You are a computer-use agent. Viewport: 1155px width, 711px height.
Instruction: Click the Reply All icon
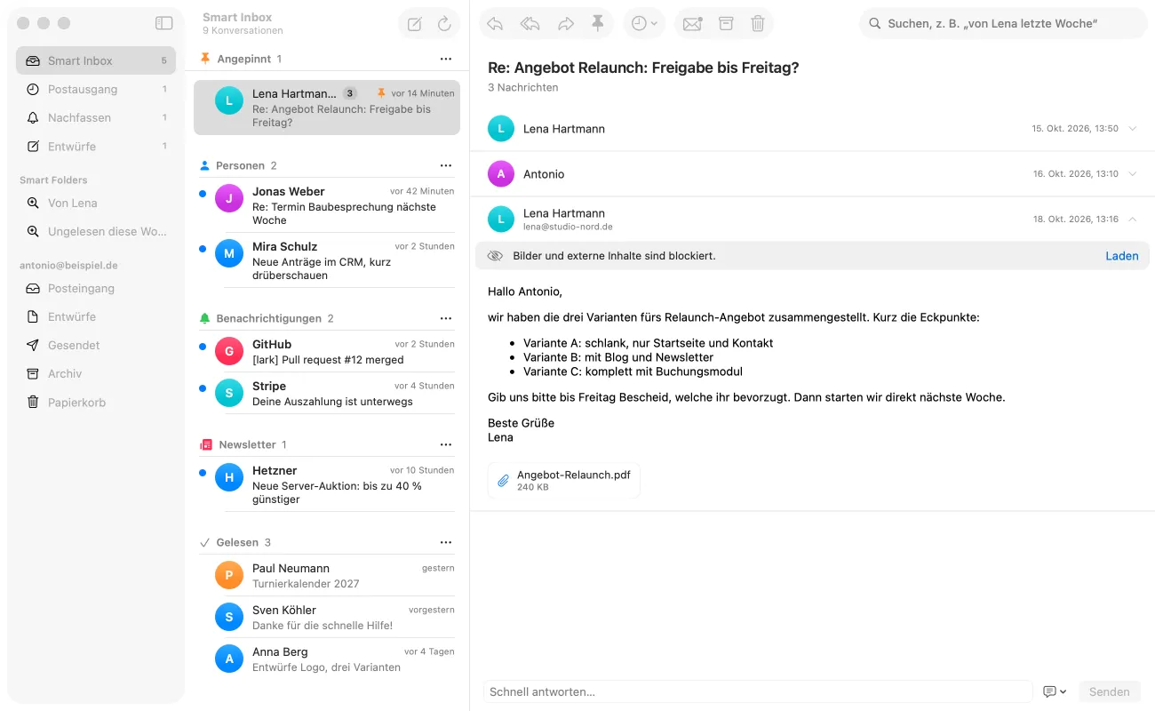530,24
